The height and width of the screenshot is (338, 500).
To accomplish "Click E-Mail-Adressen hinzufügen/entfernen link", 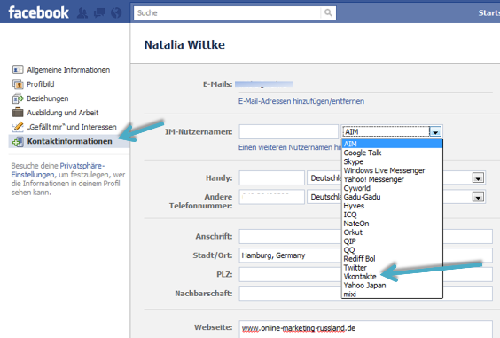I will (x=301, y=101).
